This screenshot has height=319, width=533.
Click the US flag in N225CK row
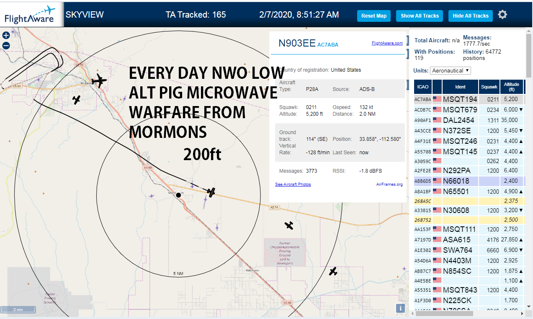point(437,300)
